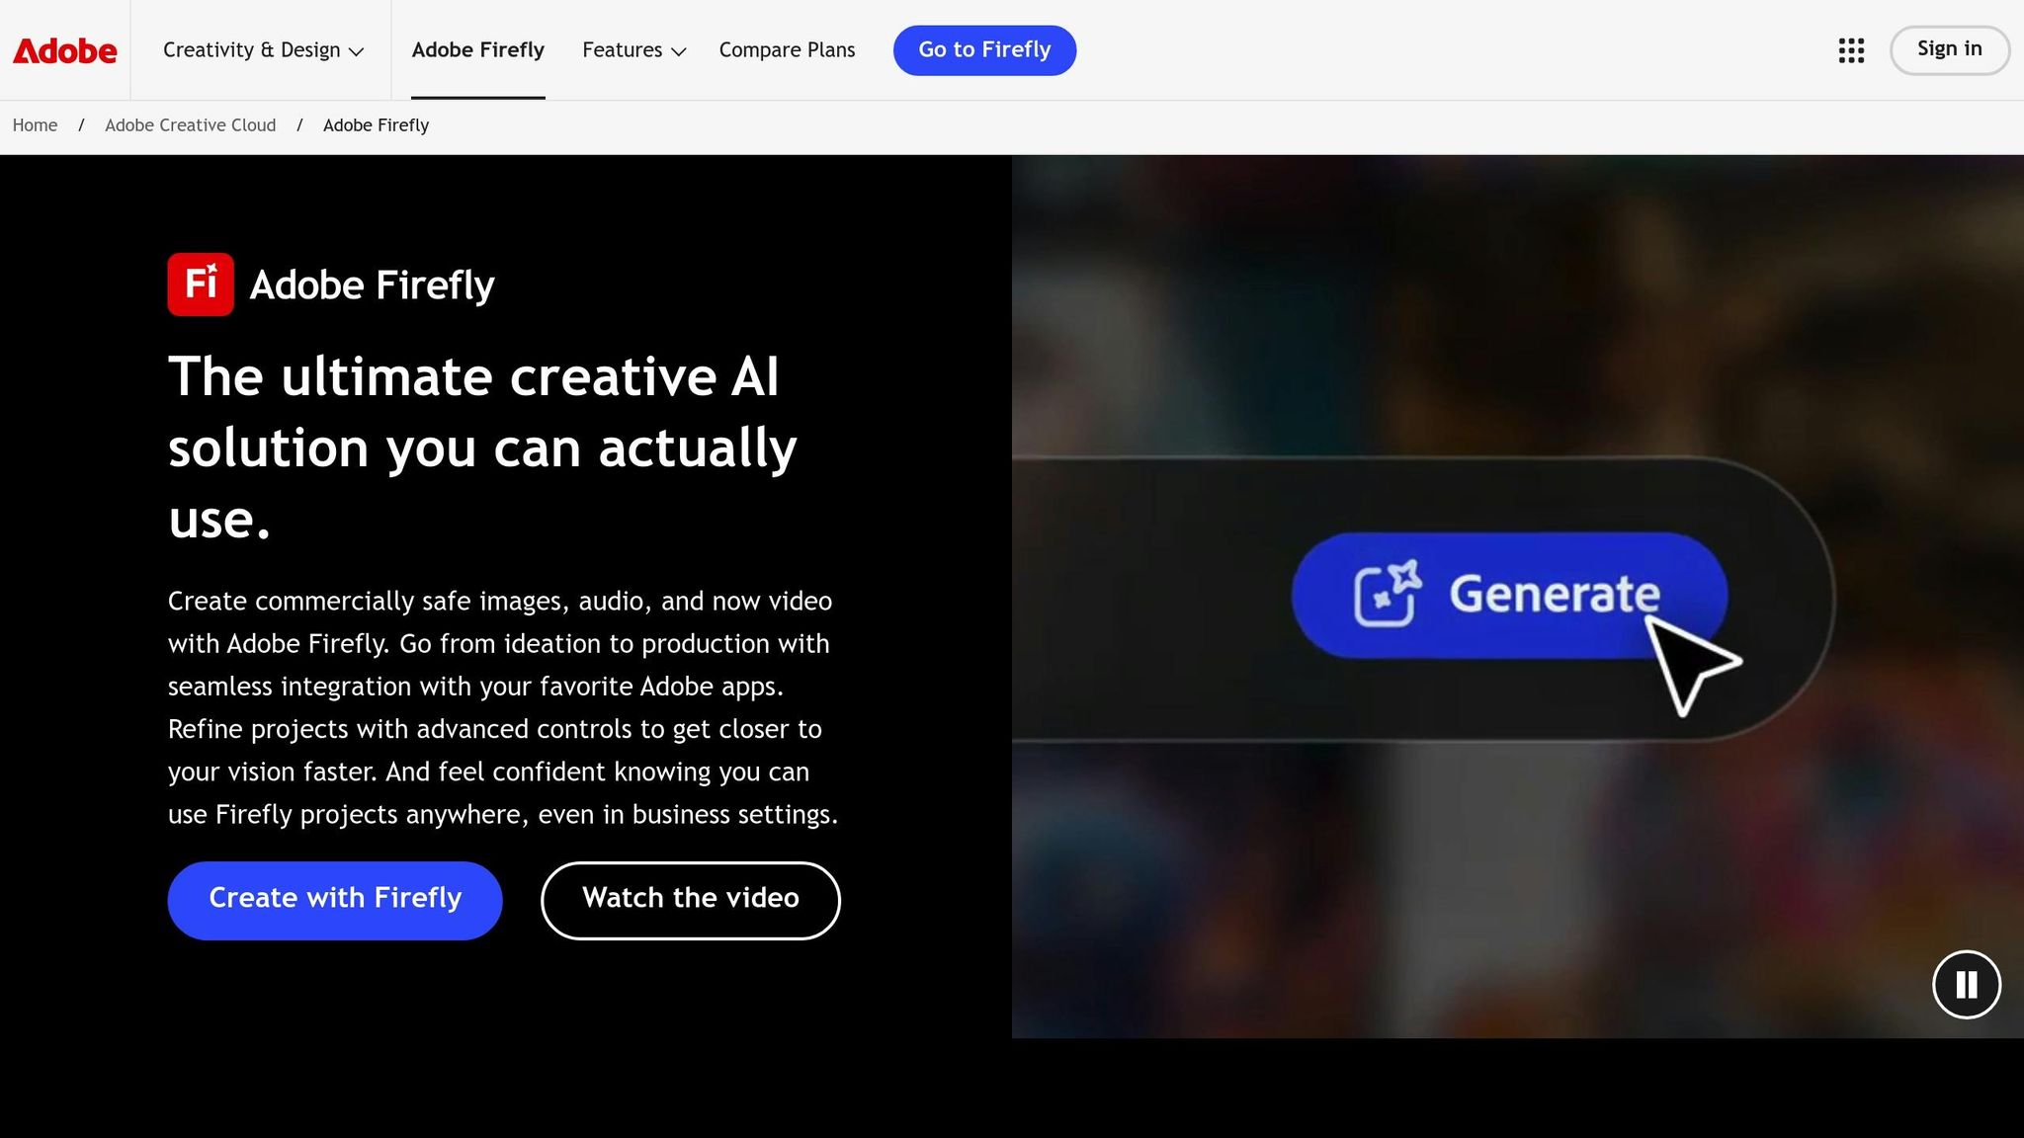The height and width of the screenshot is (1138, 2024).
Task: Open the Features dropdown
Action: tap(632, 50)
